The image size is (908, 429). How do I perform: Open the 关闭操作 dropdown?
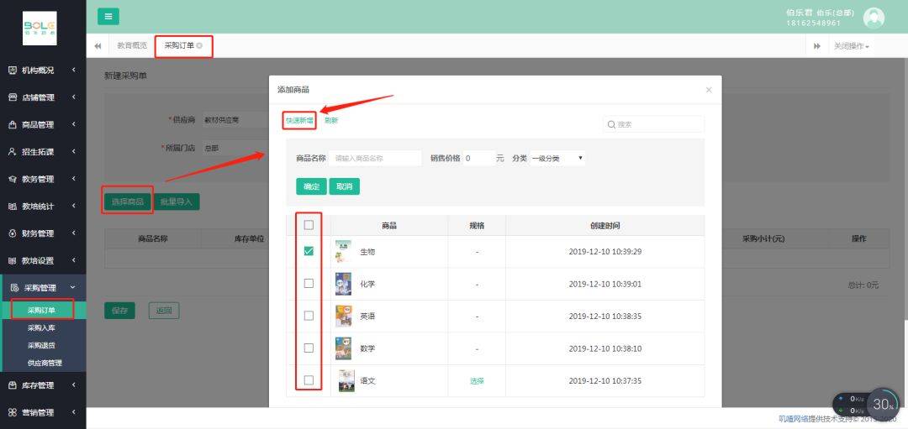851,46
